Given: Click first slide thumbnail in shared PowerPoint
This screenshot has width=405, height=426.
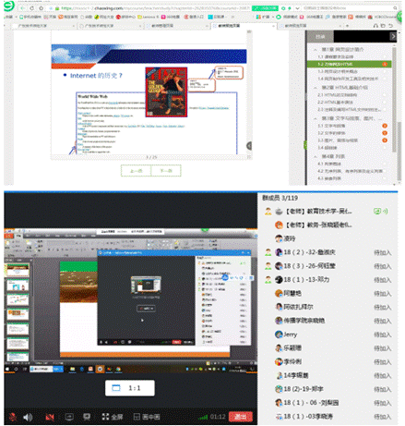Looking at the screenshot, I should (18, 271).
